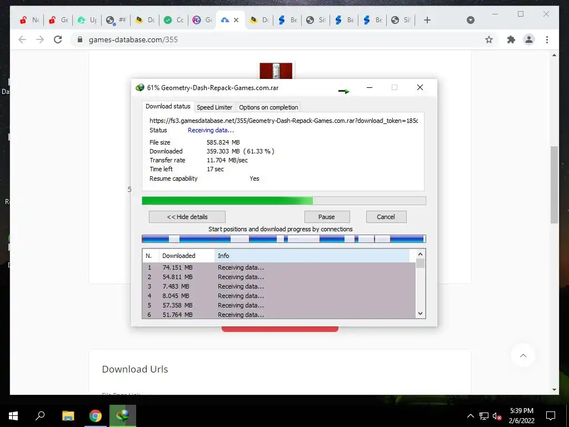Click the Chrome back arrow
The width and height of the screenshot is (569, 427).
tap(22, 39)
